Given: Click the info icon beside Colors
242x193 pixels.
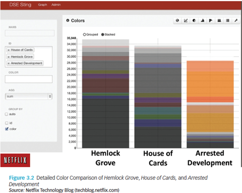Looking at the screenshot, I should [68, 20].
